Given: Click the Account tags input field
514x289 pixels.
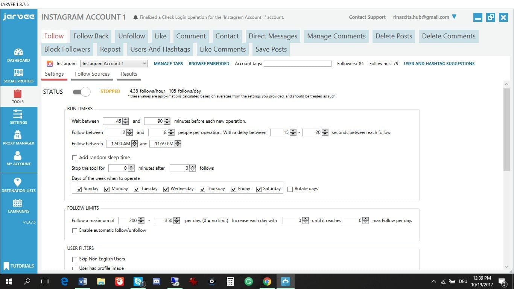Looking at the screenshot, I should tap(298, 64).
